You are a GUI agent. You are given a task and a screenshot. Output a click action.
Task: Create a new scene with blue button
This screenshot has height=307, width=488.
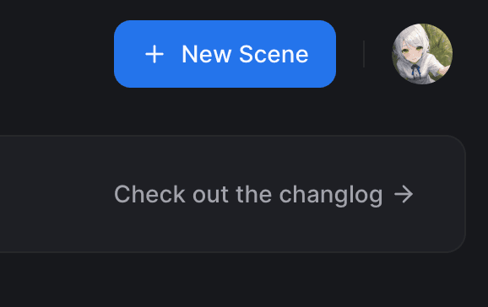225,54
